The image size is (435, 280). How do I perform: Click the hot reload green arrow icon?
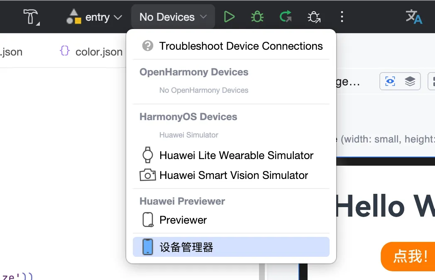tap(286, 16)
